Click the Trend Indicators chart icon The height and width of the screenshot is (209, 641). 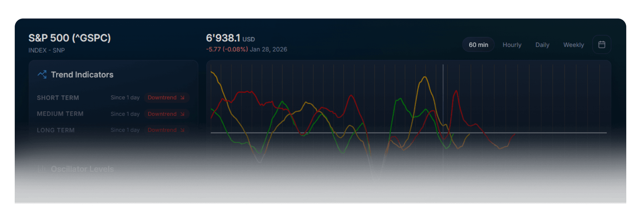[x=42, y=74]
